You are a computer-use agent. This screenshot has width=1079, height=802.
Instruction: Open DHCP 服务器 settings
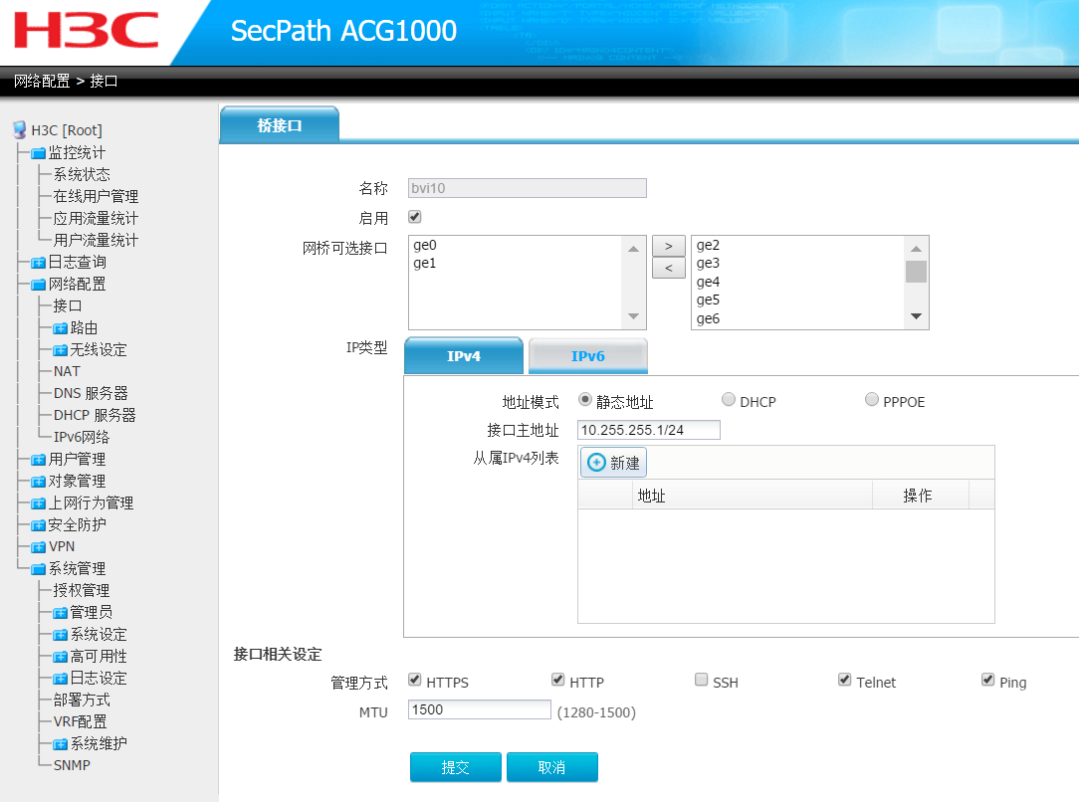point(95,416)
